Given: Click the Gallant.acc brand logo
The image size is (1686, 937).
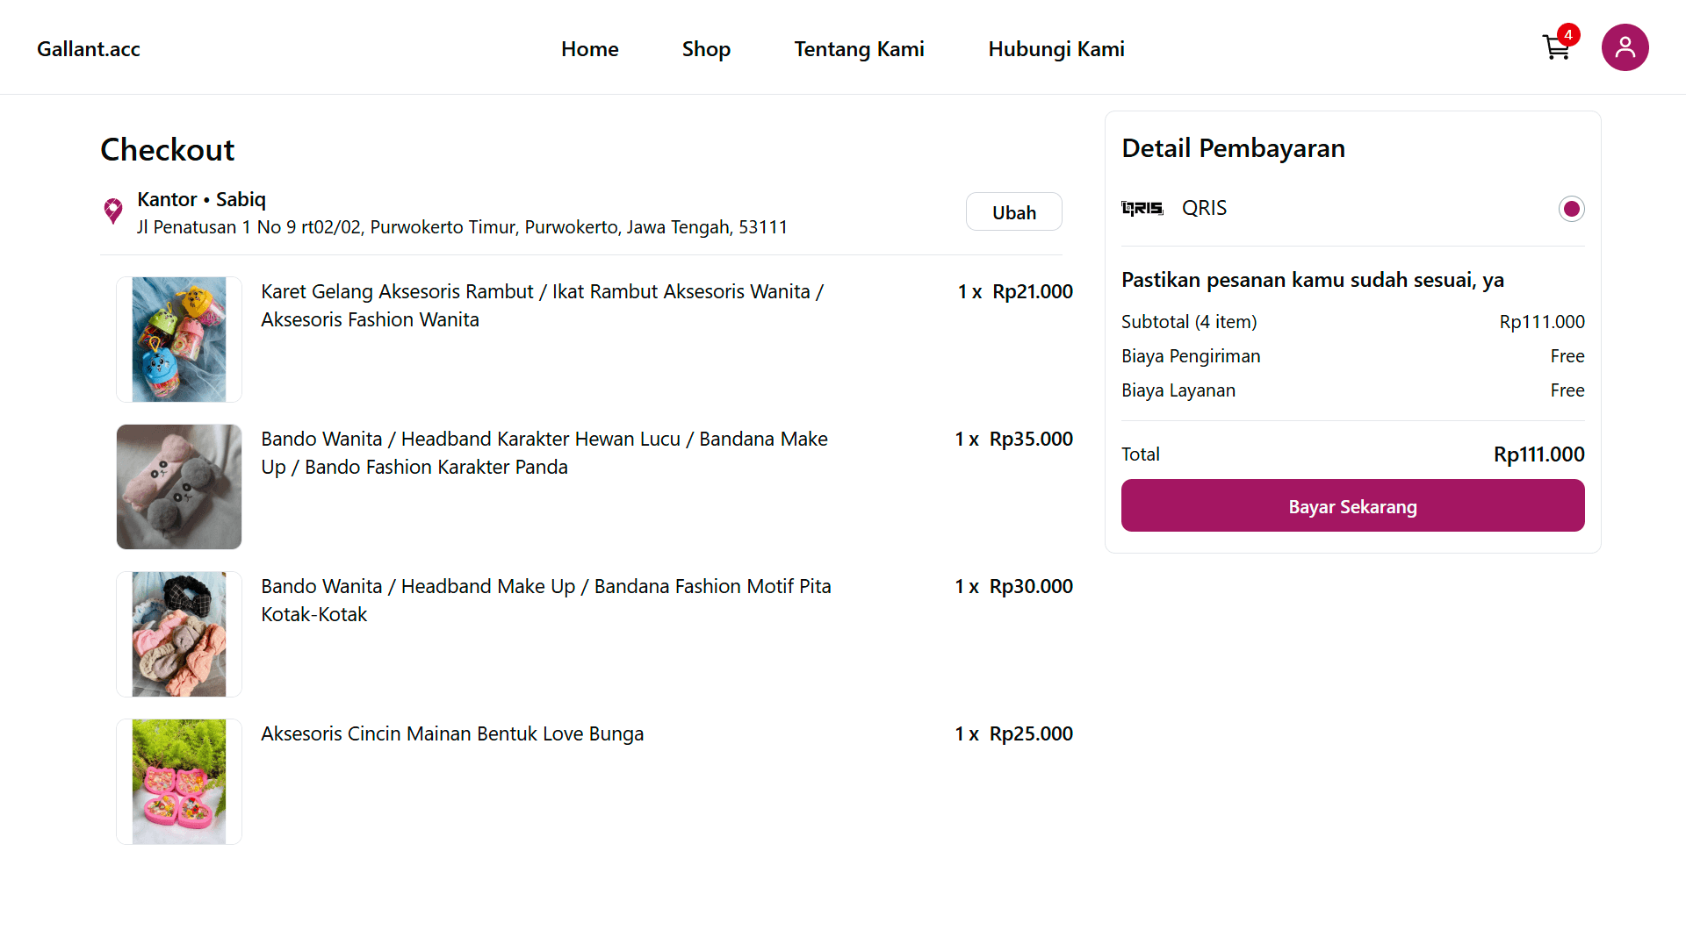Looking at the screenshot, I should pyautogui.click(x=89, y=49).
